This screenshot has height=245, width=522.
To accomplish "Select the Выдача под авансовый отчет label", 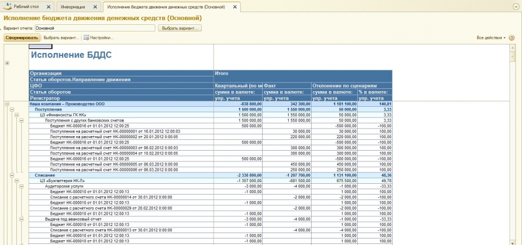I will coord(73,219).
